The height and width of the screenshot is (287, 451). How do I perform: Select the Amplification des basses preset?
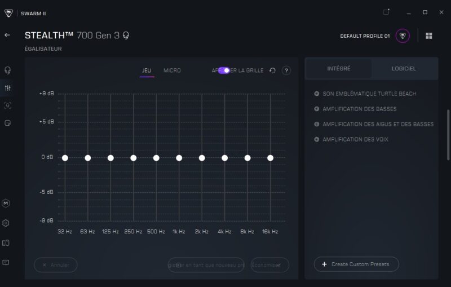pyautogui.click(x=359, y=109)
